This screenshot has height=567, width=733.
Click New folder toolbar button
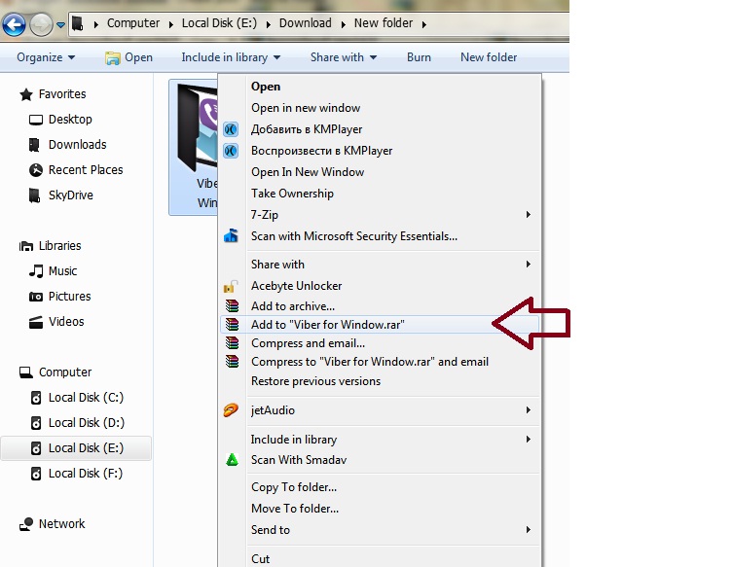489,57
